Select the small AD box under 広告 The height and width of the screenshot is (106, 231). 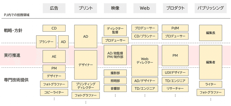click(63, 42)
